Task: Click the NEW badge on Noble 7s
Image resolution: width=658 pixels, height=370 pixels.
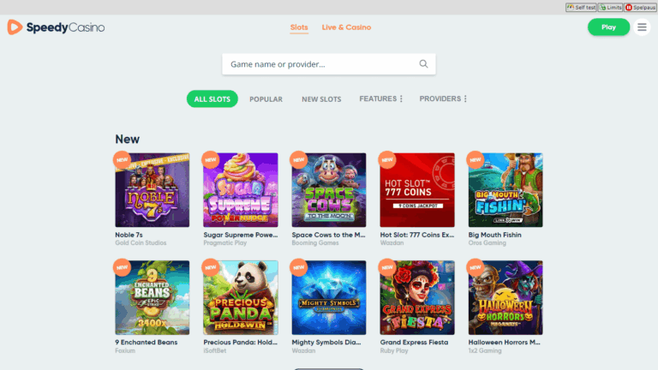Action: point(123,160)
